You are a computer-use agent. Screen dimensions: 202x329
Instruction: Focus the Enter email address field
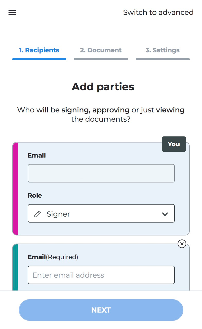pos(101,275)
